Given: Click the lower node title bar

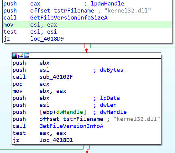Looking at the screenshot, I should (86, 56).
